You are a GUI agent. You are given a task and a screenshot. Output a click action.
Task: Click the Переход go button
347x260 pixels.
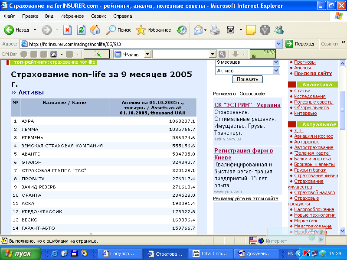(300, 44)
